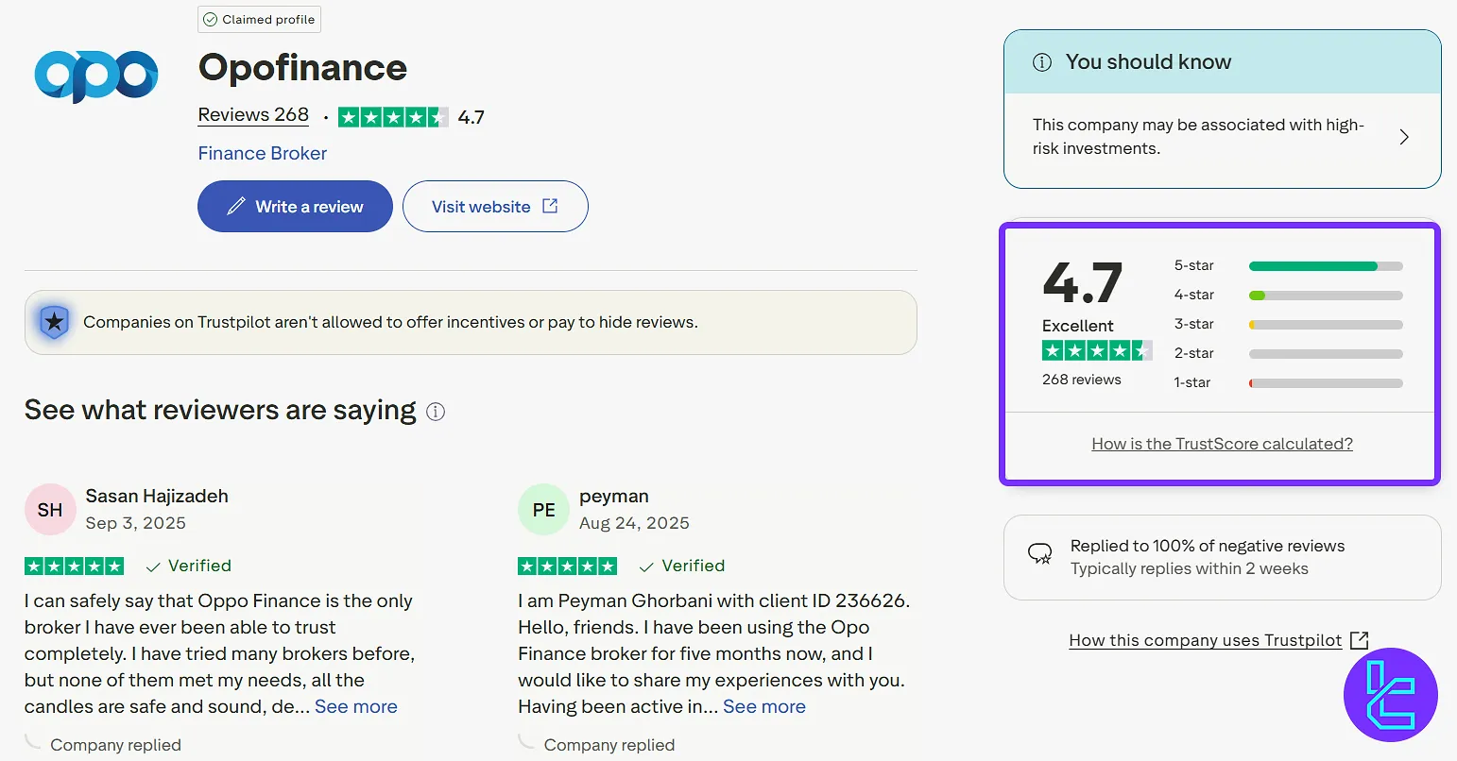Click the PE reviewer avatar
Screen dimensions: 1457x761
click(x=543, y=510)
